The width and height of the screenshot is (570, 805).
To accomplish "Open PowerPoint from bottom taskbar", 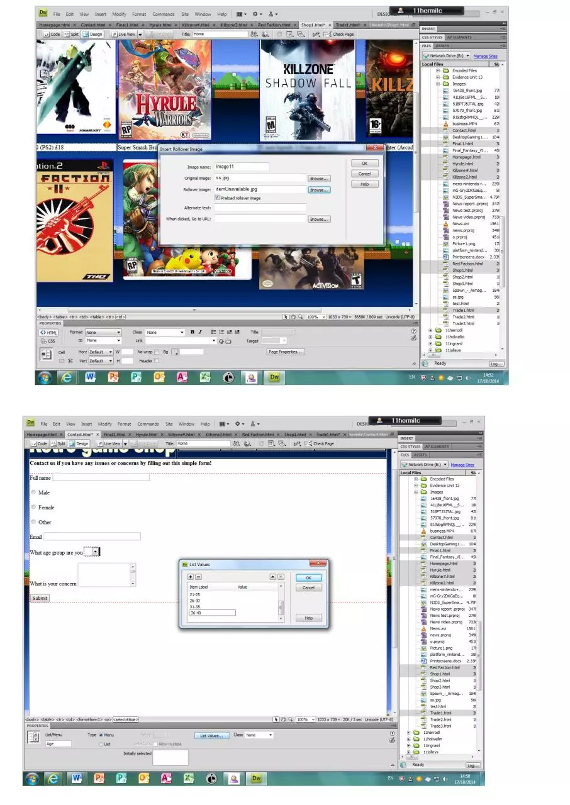I will coord(99,779).
